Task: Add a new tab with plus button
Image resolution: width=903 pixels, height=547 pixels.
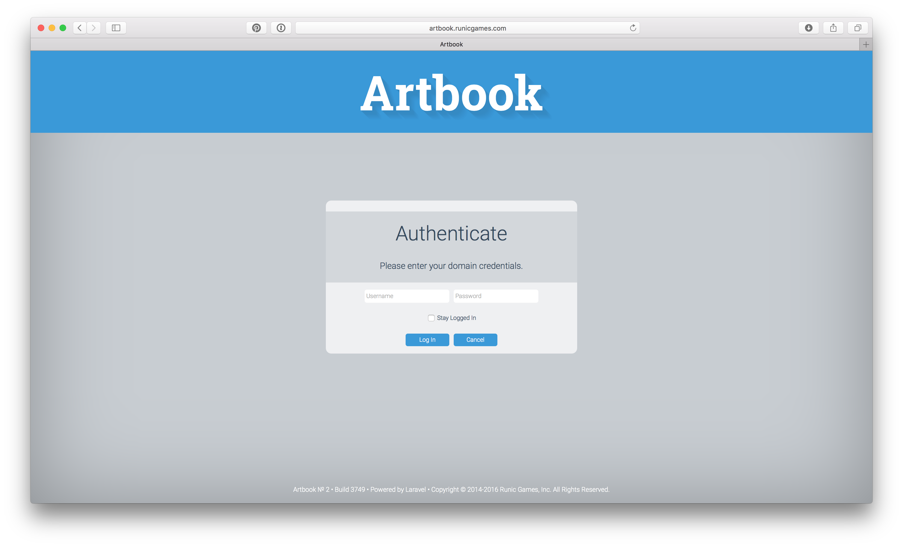Action: pyautogui.click(x=866, y=44)
